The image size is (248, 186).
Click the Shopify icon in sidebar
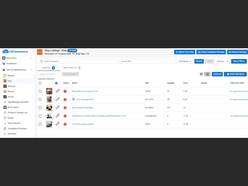5,76
